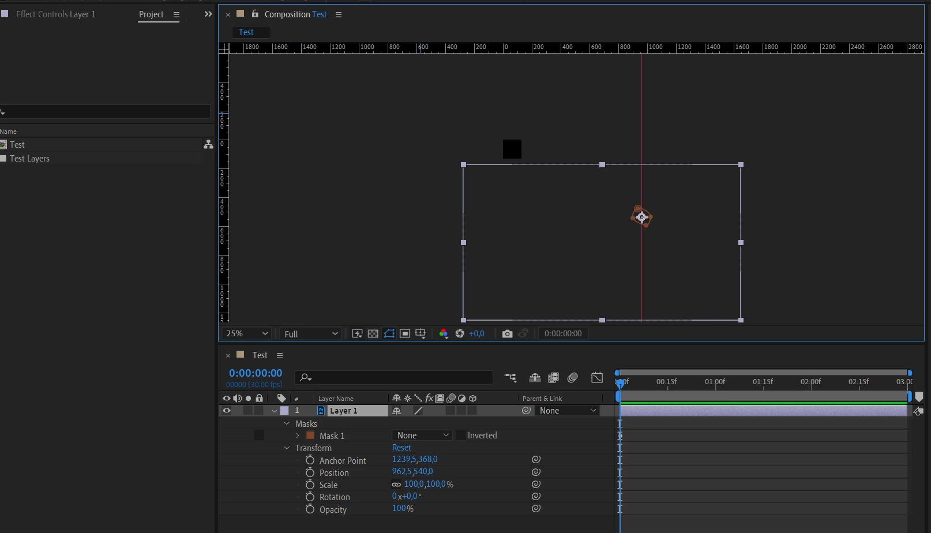Open the Composition Mini-Flowchart

[510, 377]
